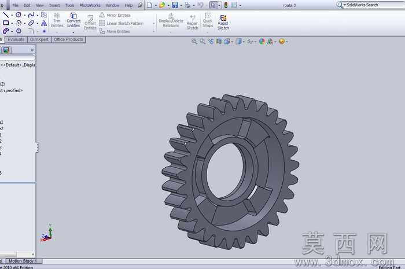Select the Sketch Fillet tool
Viewport: 405px width, 269px height.
[31, 31]
